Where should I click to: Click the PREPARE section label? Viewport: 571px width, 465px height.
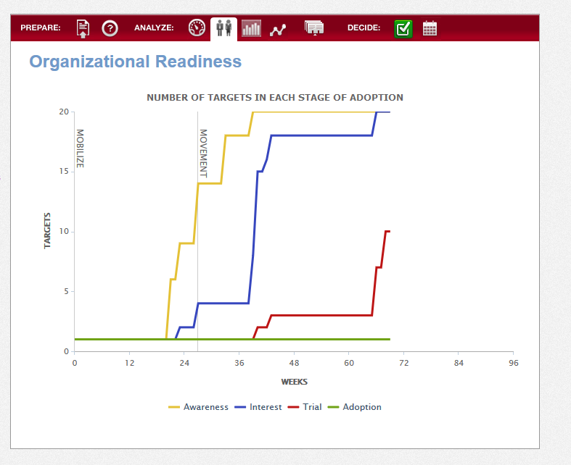(41, 28)
